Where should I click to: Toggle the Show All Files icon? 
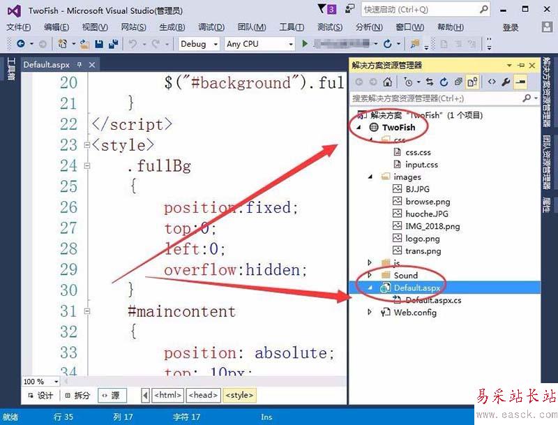pos(473,82)
